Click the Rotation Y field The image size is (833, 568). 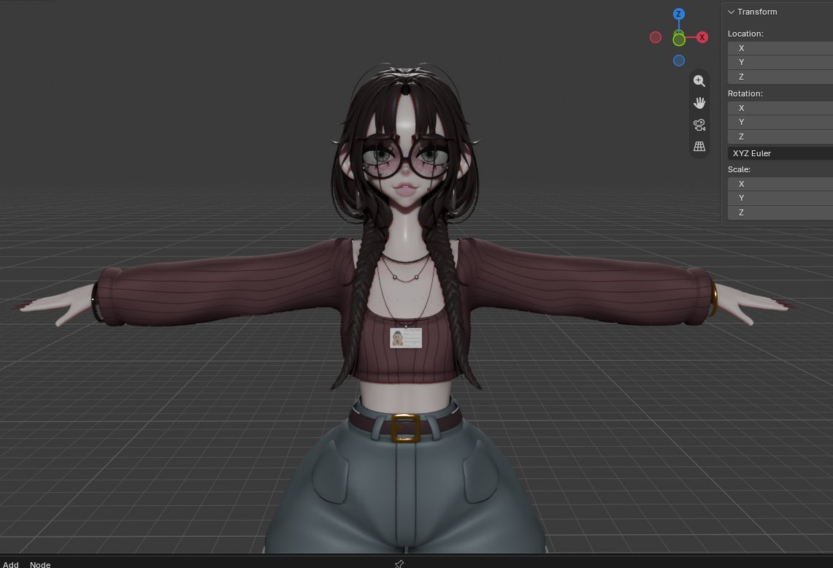coord(780,122)
